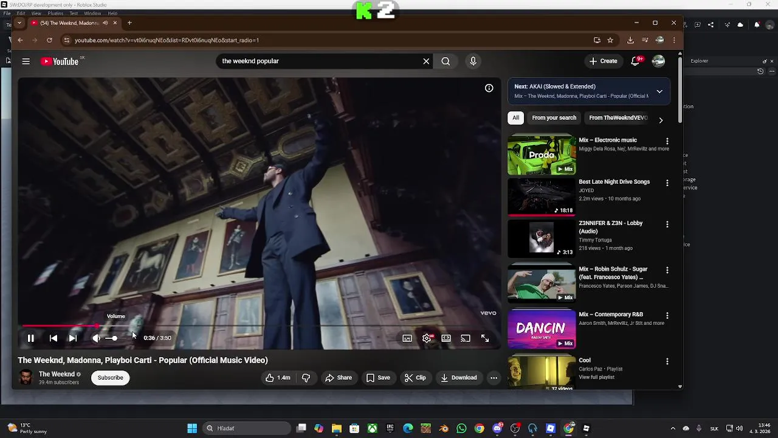The image size is (778, 438).
Task: Skip to next video in player
Action: 72,338
